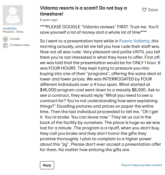This screenshot has height=175, width=165.
Task: Click the heart icon to save post
Action: pyautogui.click(x=144, y=10)
